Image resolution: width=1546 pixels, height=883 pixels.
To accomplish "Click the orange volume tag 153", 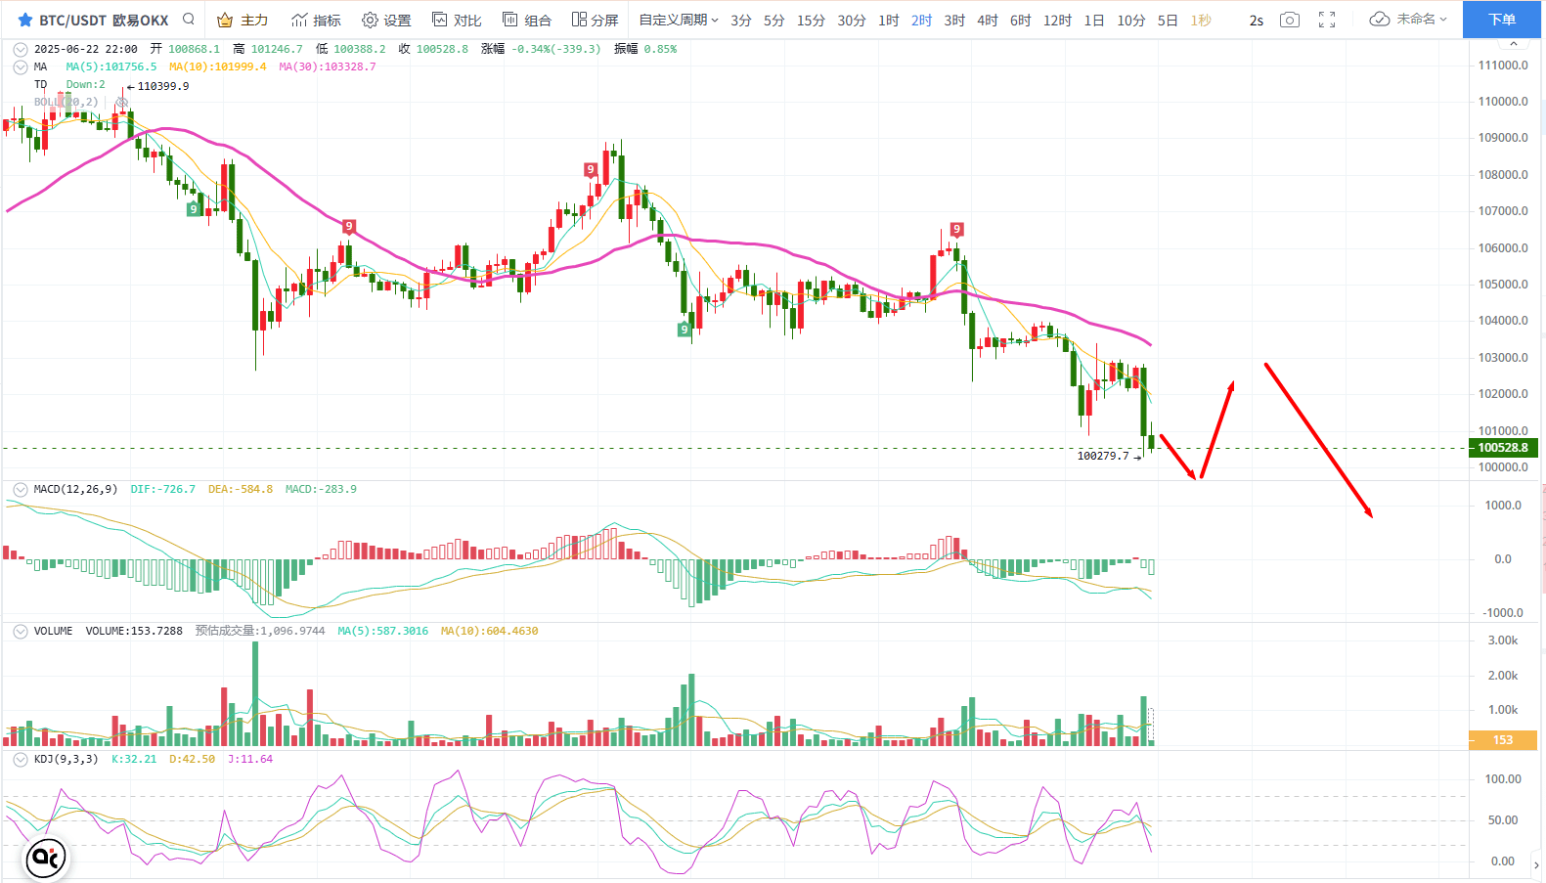I will point(1503,740).
